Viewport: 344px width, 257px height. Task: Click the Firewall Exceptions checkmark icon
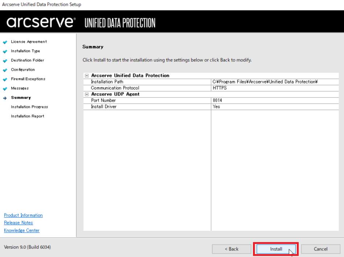pyautogui.click(x=5, y=79)
